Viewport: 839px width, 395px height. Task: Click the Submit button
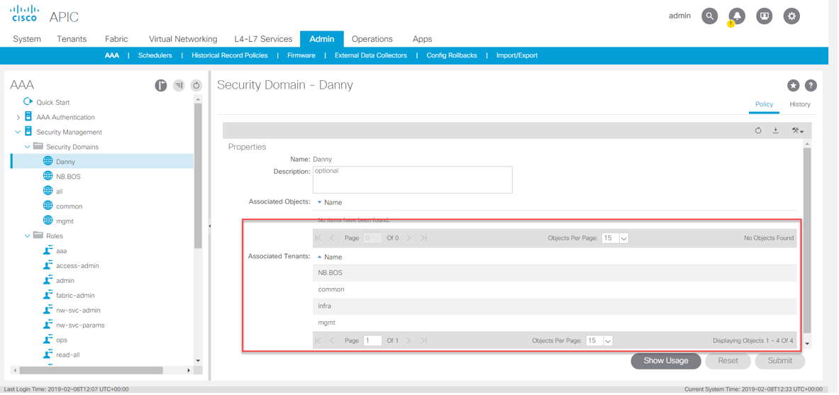coord(780,361)
